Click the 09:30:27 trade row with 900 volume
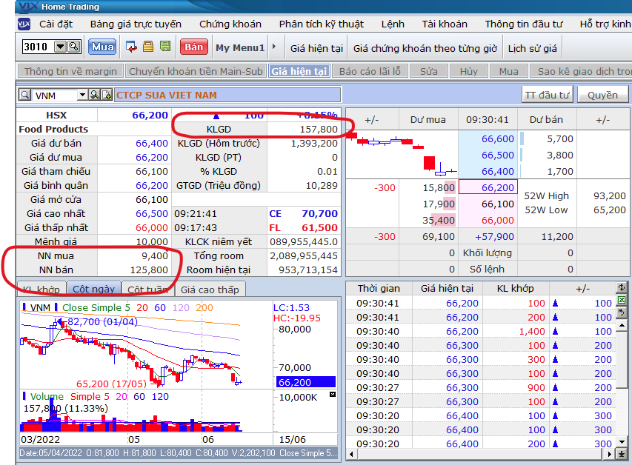 tap(482, 388)
